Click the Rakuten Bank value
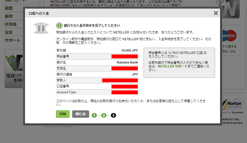 click(127, 63)
